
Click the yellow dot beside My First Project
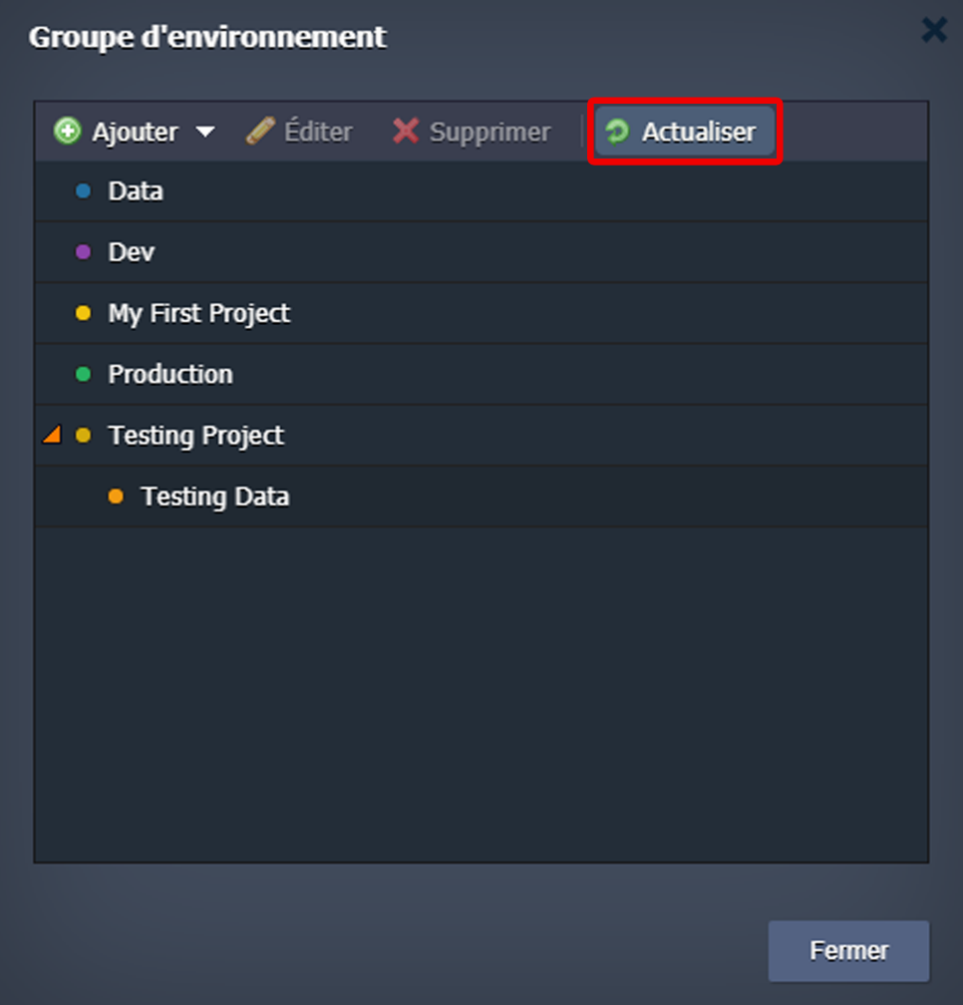tap(84, 313)
